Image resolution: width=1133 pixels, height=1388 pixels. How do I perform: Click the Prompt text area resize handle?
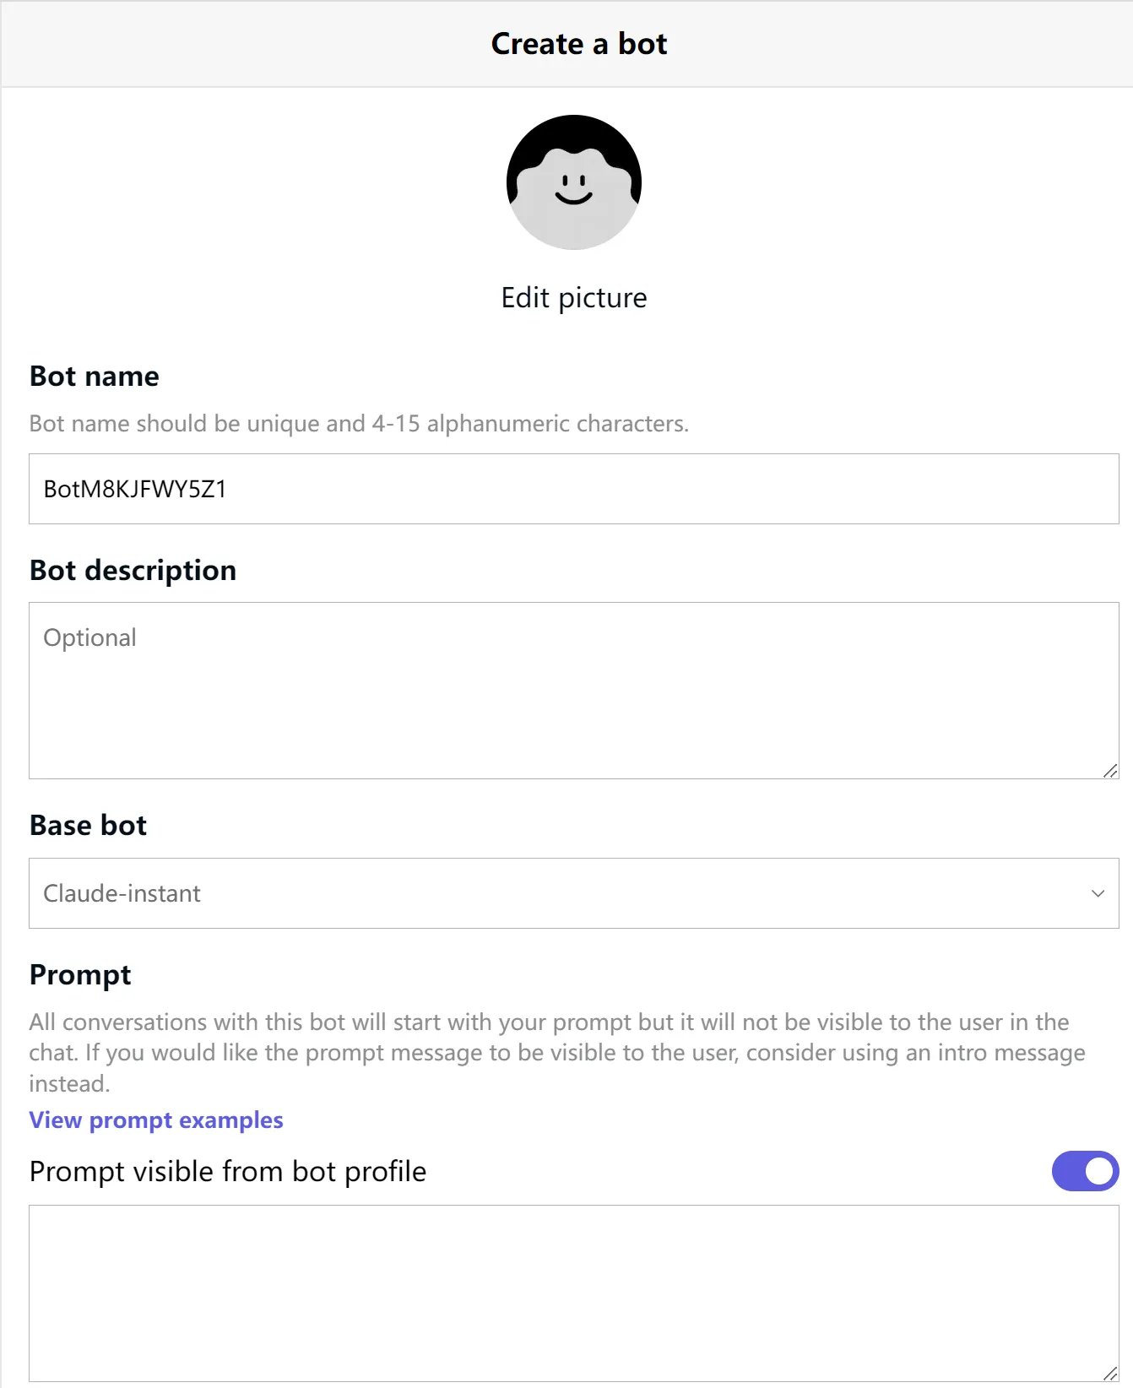pyautogui.click(x=1110, y=1373)
